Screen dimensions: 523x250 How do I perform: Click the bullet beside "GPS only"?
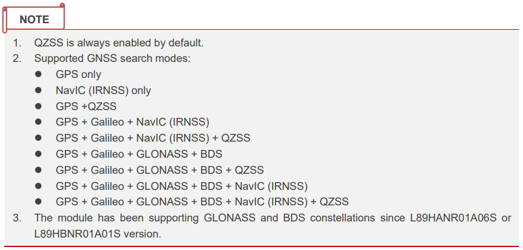click(39, 74)
